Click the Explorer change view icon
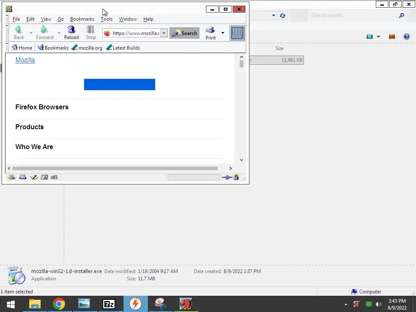 (370, 37)
